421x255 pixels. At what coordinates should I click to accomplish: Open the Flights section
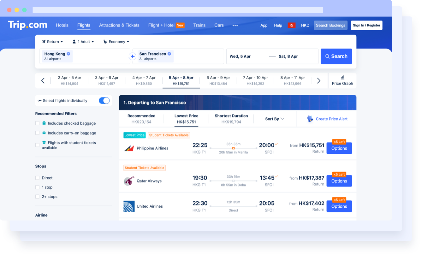pyautogui.click(x=84, y=25)
